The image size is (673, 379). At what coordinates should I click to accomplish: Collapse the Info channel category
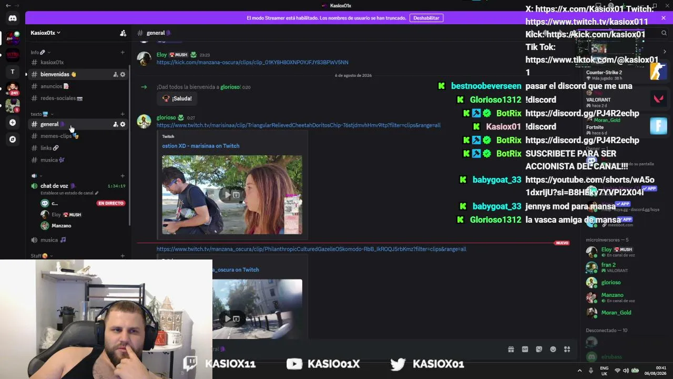(42, 52)
